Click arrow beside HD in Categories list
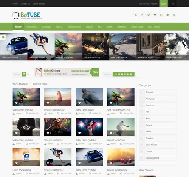 (x=142, y=112)
